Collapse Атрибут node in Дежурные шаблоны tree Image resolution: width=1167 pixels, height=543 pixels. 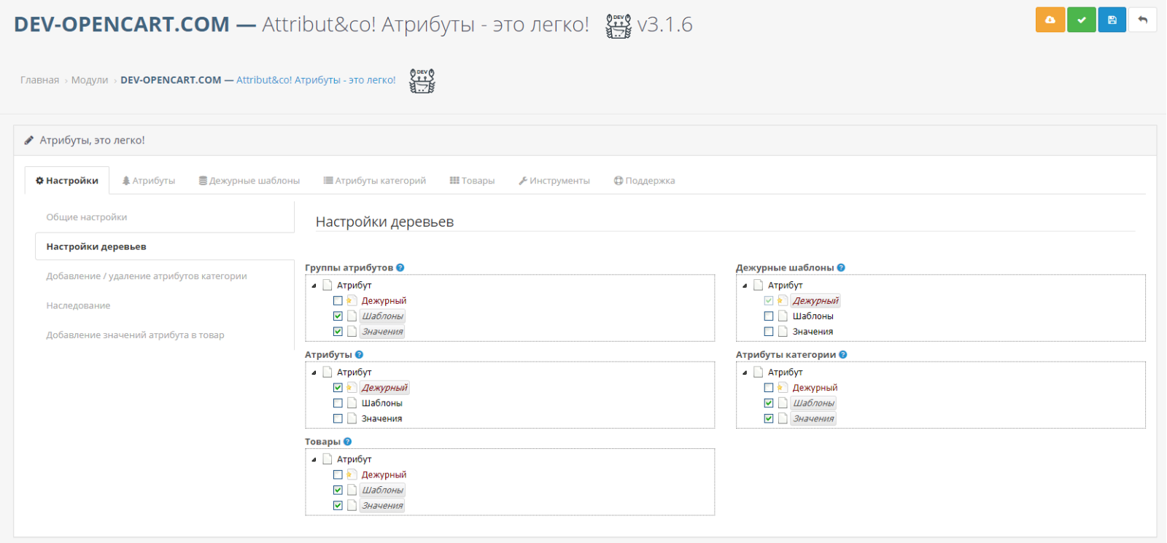point(745,286)
